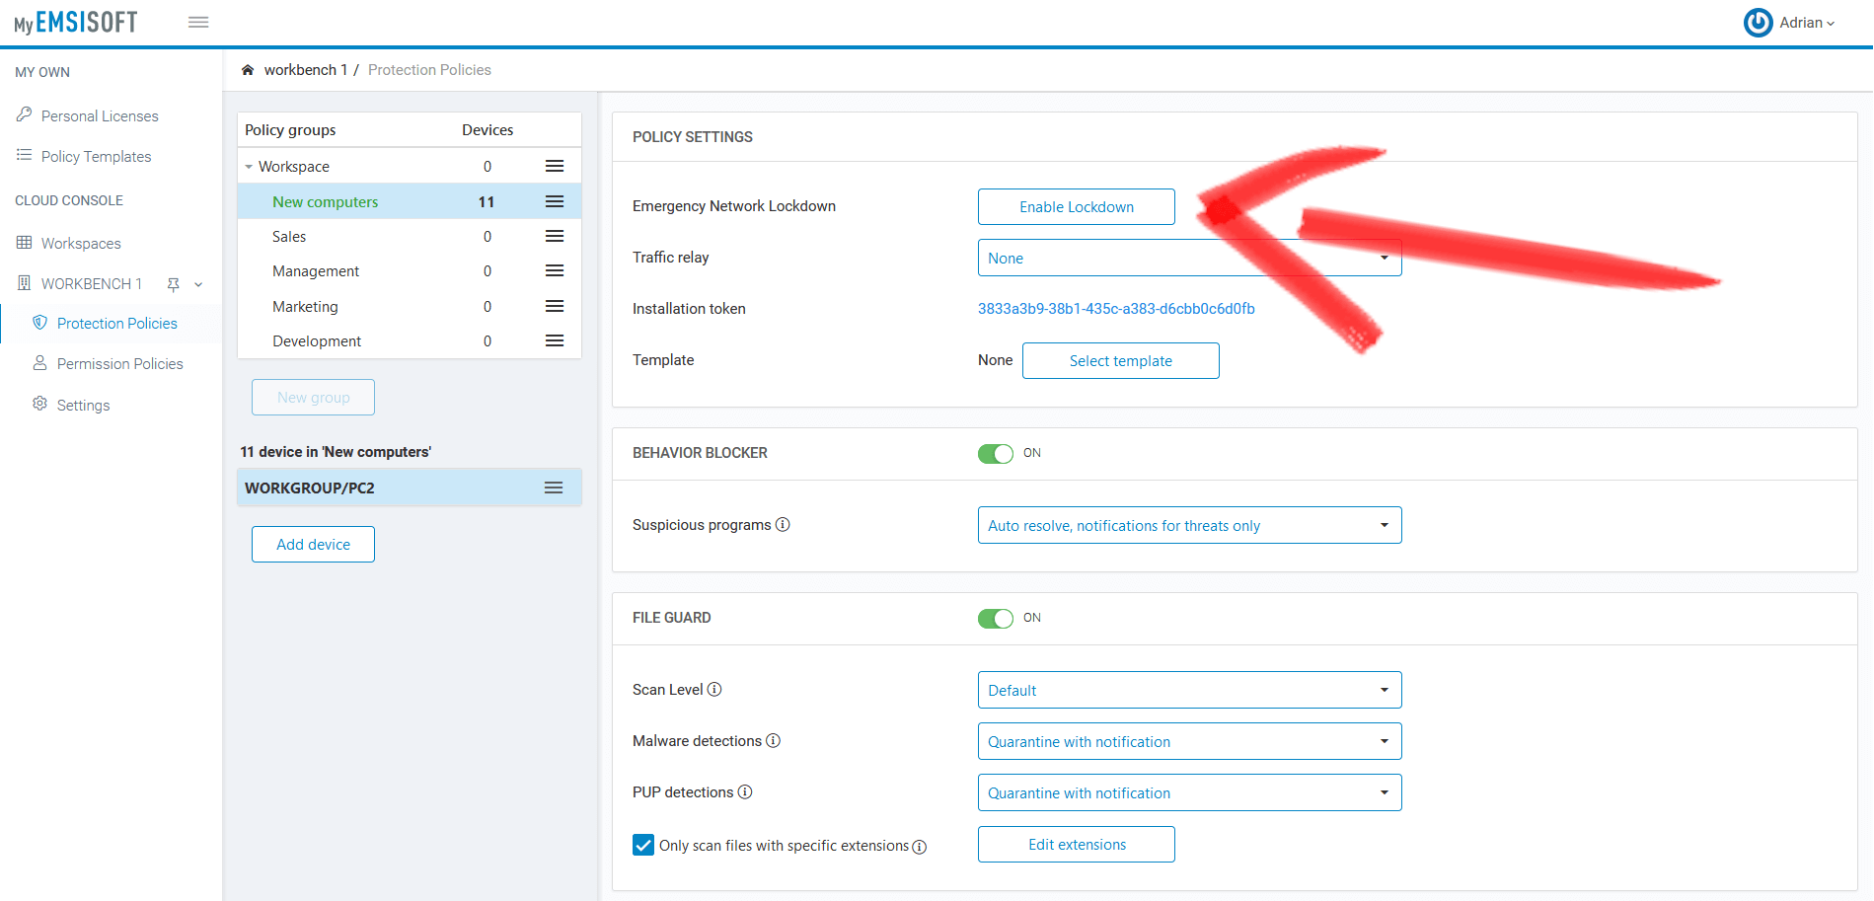
Task: Open menu icon for Workspace group
Action: (x=555, y=167)
